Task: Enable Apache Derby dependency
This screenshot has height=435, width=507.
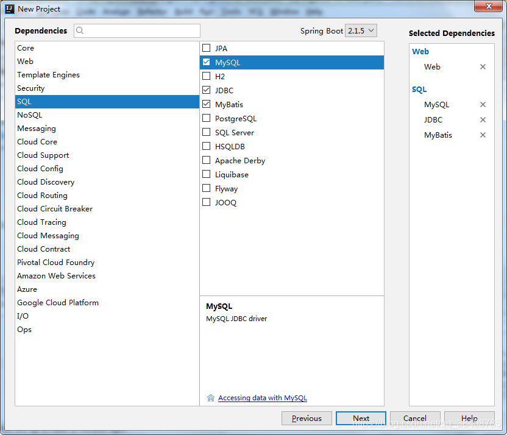Action: pos(207,160)
